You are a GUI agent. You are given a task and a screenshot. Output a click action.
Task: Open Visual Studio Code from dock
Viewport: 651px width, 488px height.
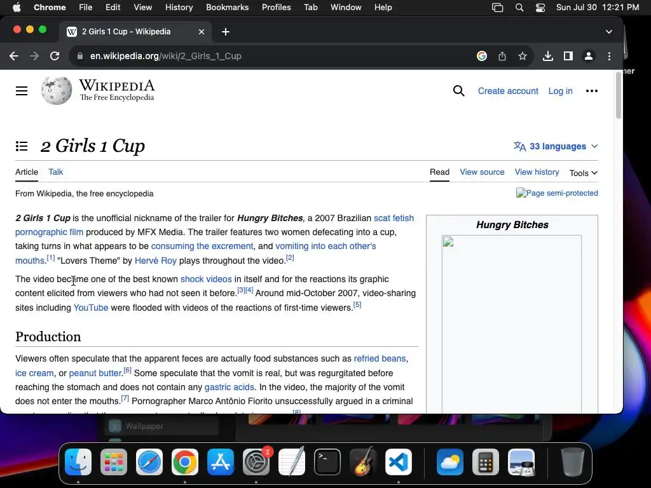point(399,463)
